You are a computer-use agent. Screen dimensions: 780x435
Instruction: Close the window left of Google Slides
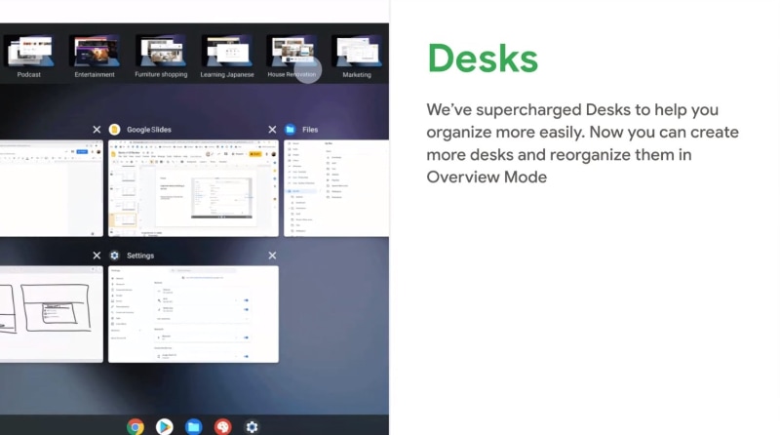[97, 130]
